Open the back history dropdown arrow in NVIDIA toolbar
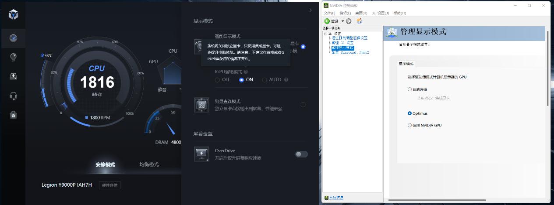This screenshot has width=554, height=205. coord(342,21)
